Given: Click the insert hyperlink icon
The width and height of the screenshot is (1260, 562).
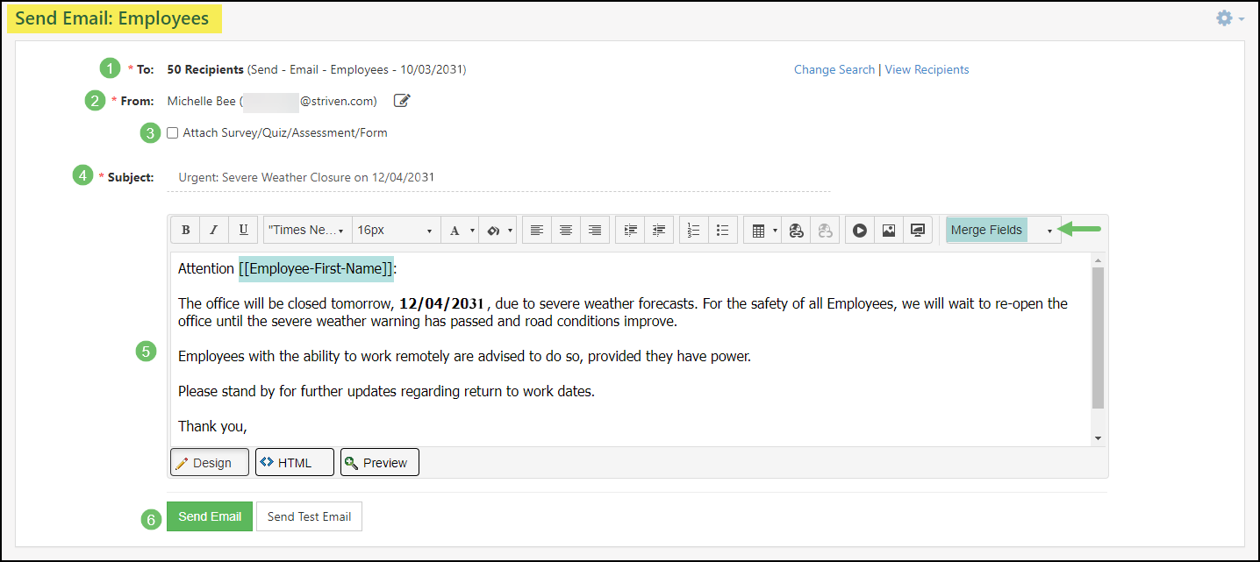Looking at the screenshot, I should tap(796, 230).
